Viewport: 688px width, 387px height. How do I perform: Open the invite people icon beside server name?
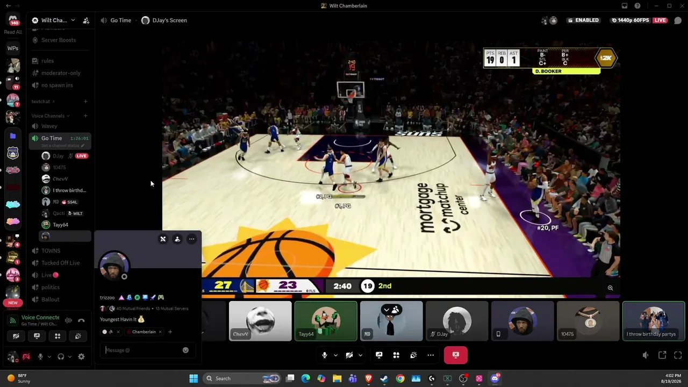pos(86,20)
